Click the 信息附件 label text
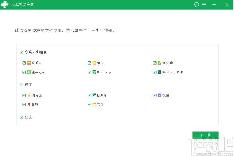 click(169, 63)
